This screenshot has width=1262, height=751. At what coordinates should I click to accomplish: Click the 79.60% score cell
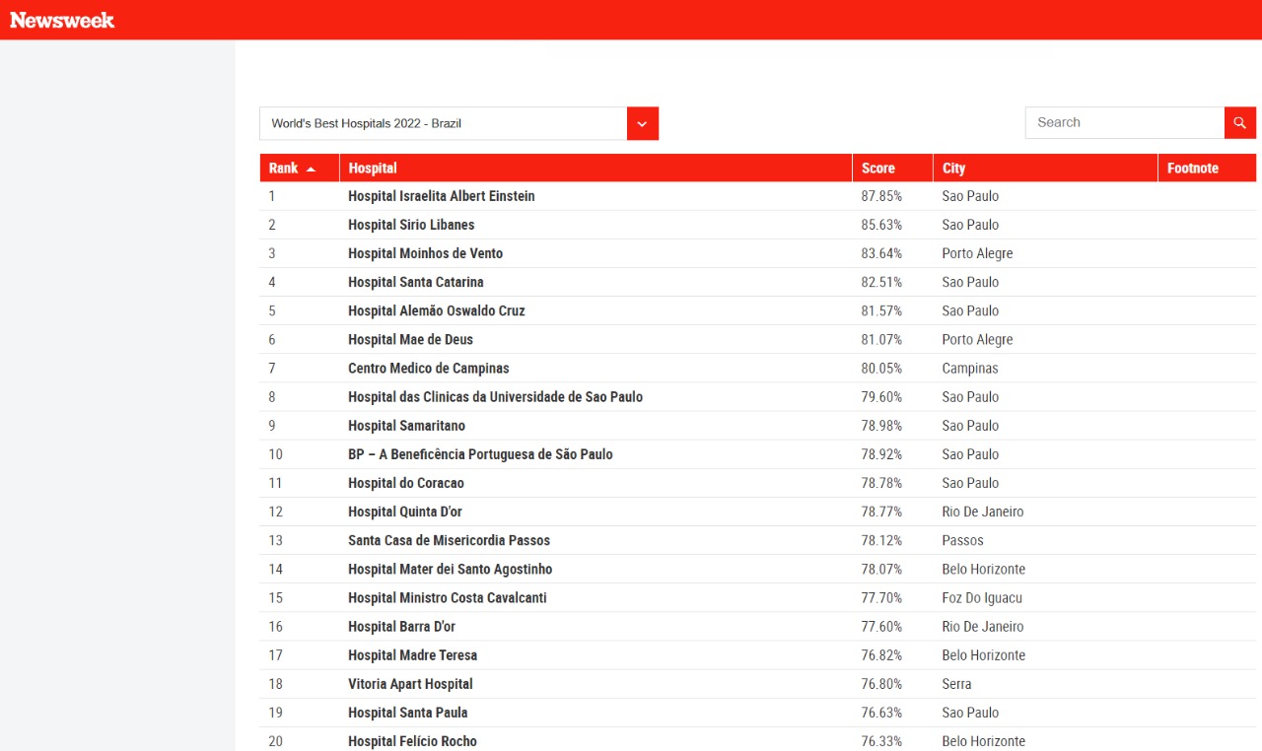[881, 396]
